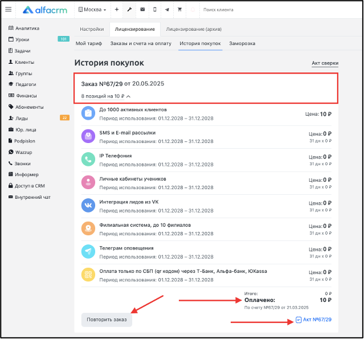The height and width of the screenshot is (339, 364).
Task: Click the Повторить заказ button
Action: [x=107, y=320]
